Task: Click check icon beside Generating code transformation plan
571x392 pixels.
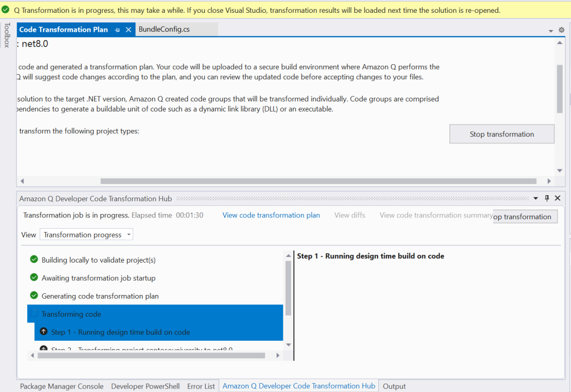Action: pos(33,296)
